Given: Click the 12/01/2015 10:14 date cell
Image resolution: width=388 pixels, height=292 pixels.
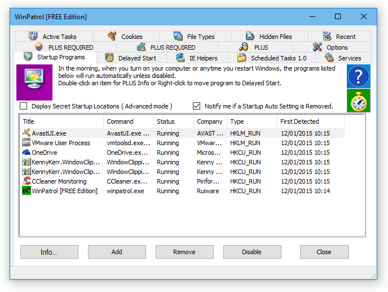Looking at the screenshot, I should pyautogui.click(x=305, y=191).
